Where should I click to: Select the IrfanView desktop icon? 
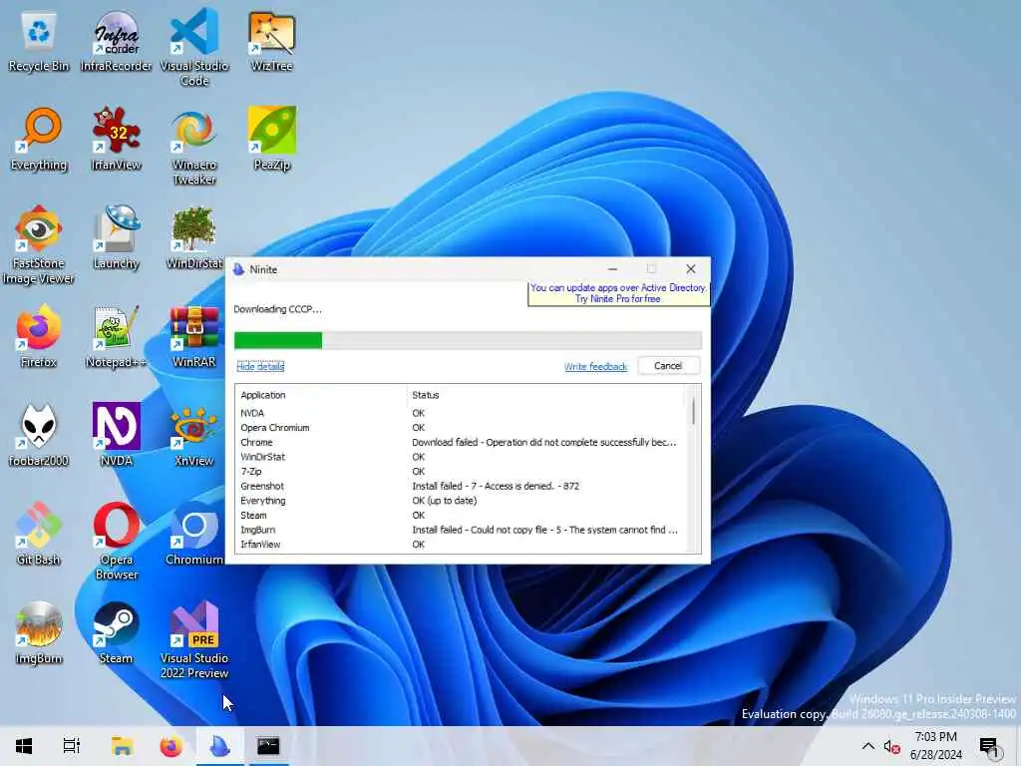(x=116, y=139)
